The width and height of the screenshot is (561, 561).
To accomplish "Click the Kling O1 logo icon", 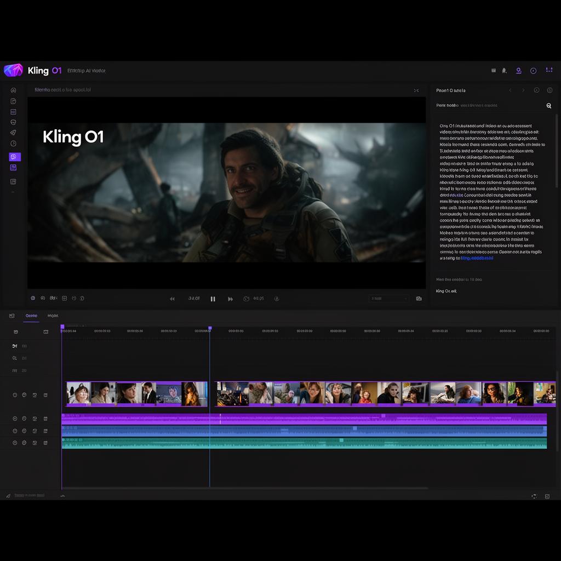I will click(13, 70).
